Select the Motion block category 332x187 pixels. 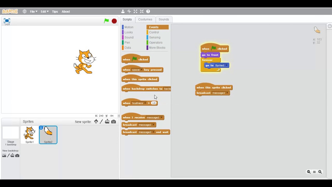[x=129, y=27]
